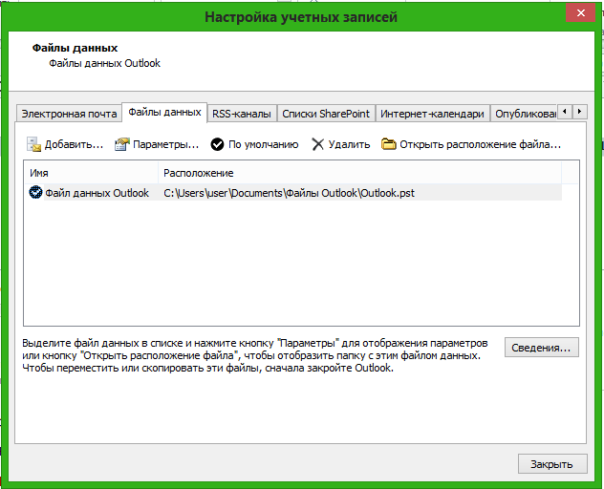Viewport: 604px width, 489px height.
Task: Switch to Списки SharePoint tab
Action: pos(326,114)
